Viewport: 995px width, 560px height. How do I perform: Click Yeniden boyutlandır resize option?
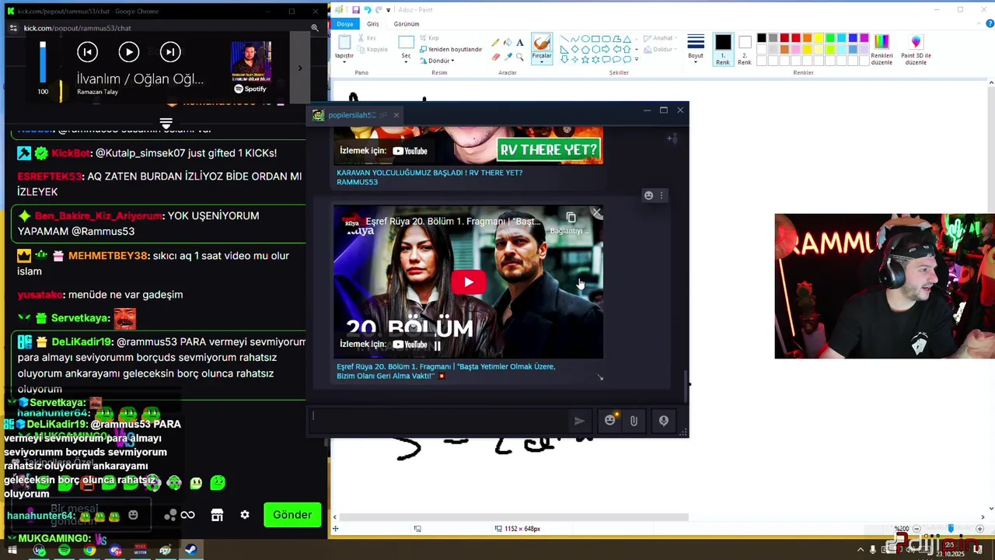[x=451, y=49]
